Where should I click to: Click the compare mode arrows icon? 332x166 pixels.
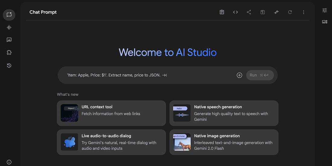pyautogui.click(x=276, y=12)
